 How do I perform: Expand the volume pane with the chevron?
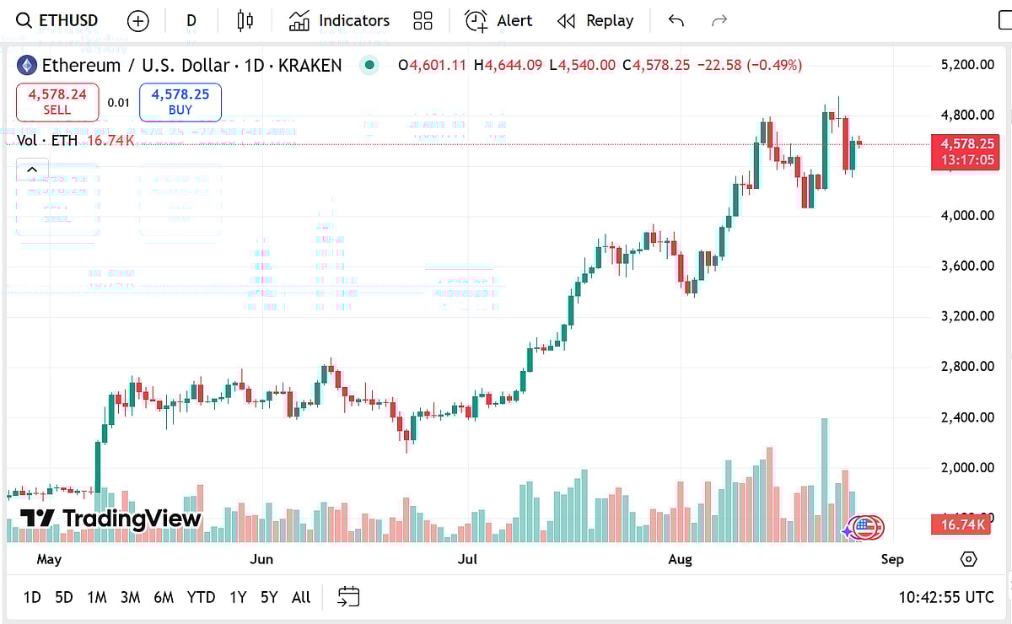[x=32, y=169]
